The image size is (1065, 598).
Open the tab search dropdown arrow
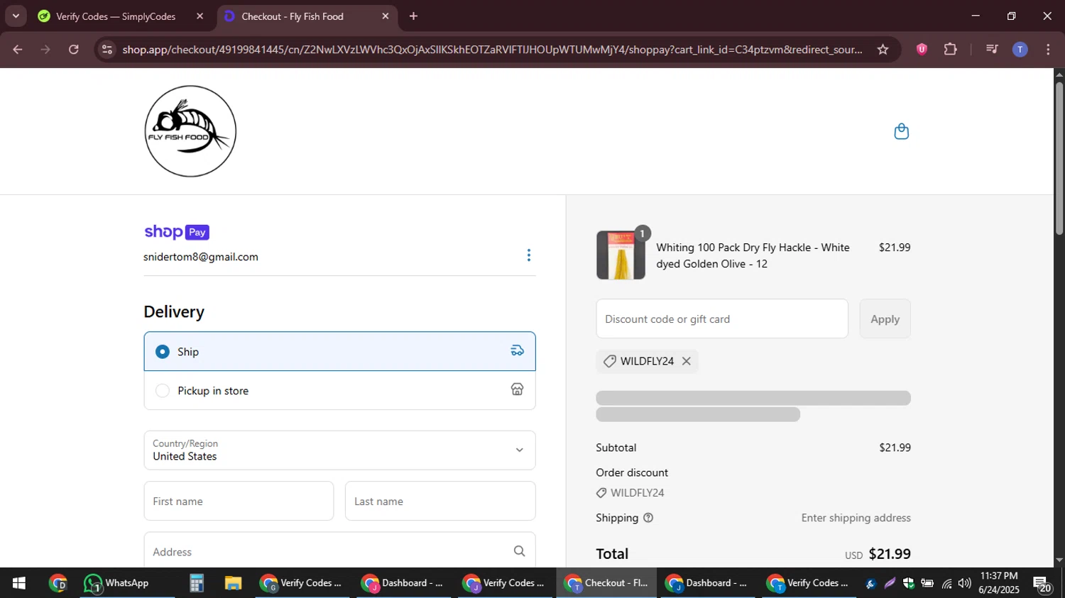point(16,16)
